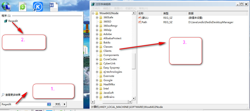Click the magnifier icon for more results
250x111 pixels.
pos(3,95)
